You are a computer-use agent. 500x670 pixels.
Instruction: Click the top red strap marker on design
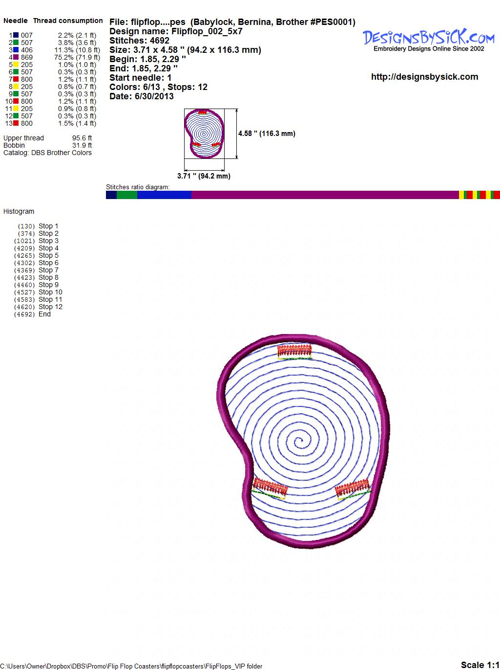(294, 350)
